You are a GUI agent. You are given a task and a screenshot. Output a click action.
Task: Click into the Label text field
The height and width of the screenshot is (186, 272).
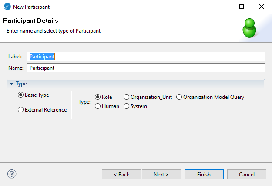pyautogui.click(x=146, y=57)
